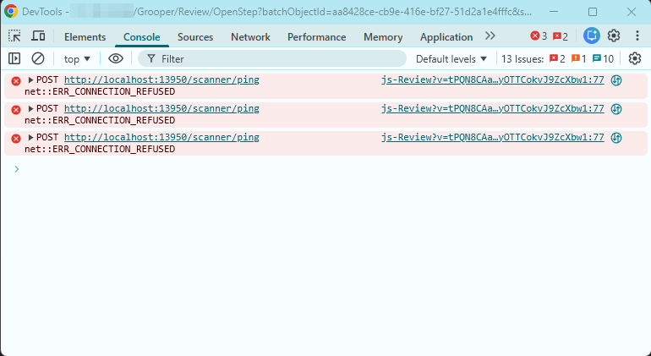Open the Application tab

[446, 37]
